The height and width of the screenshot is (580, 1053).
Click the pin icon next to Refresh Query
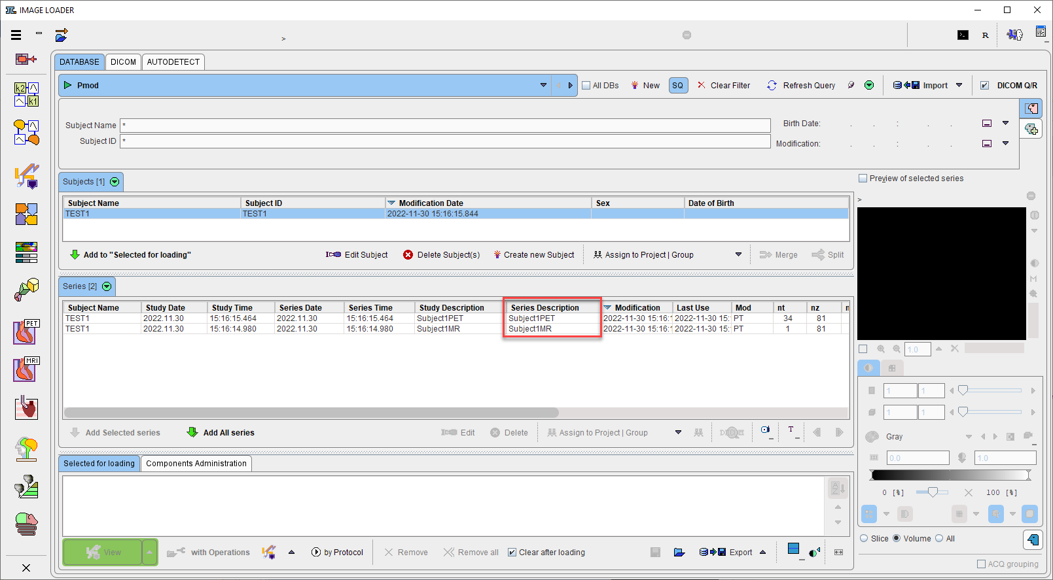tap(851, 85)
